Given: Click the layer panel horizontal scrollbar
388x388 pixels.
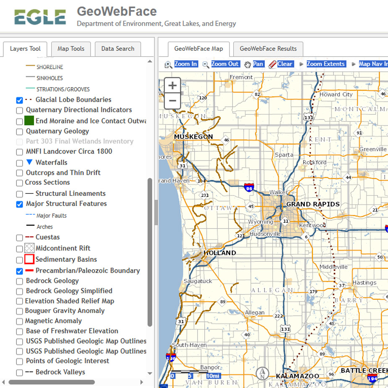Looking at the screenshot, I should (51, 382).
